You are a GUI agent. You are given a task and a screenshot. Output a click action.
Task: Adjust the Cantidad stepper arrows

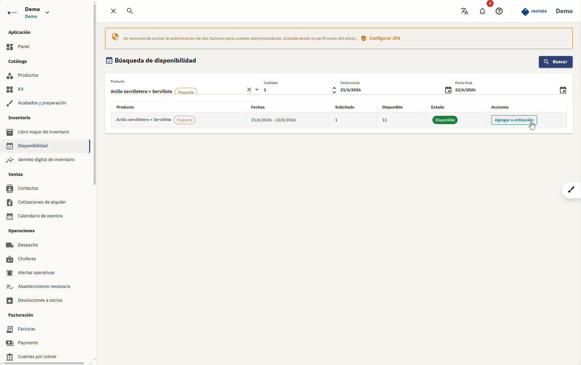tap(334, 90)
